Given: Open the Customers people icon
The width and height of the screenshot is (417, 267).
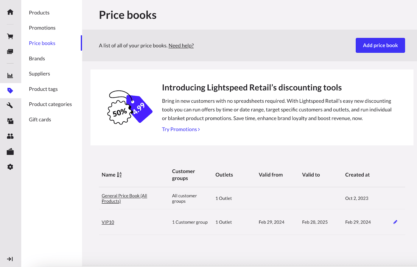Looking at the screenshot, I should (x=10, y=136).
